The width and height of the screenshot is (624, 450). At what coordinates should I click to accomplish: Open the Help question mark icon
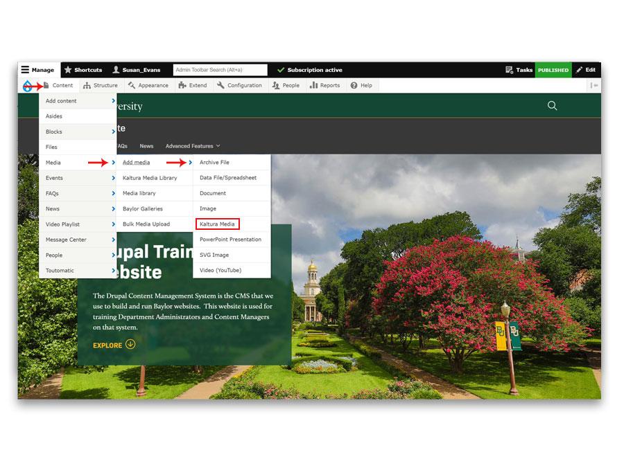pos(354,85)
